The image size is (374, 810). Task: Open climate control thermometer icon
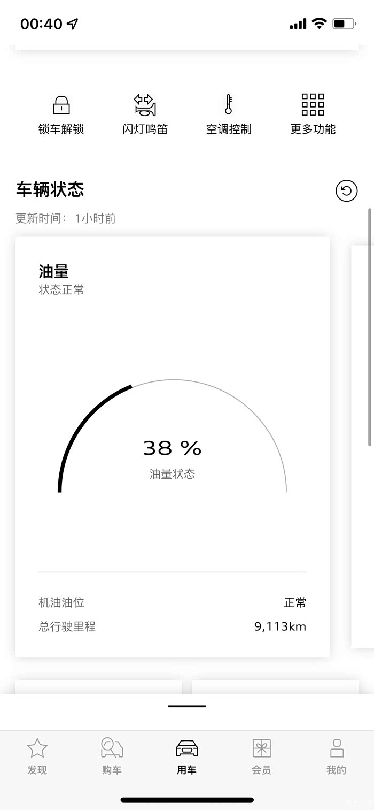(229, 105)
